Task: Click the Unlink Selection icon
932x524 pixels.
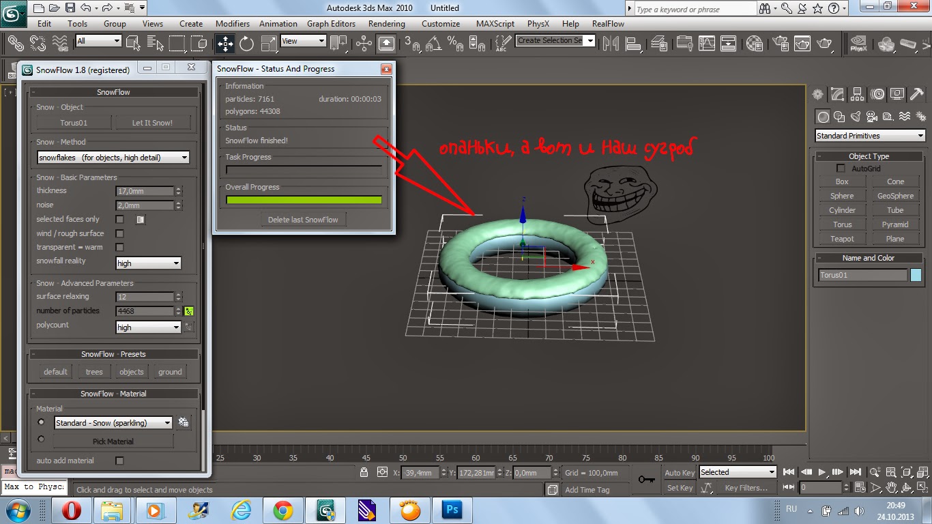Action: tap(38, 44)
